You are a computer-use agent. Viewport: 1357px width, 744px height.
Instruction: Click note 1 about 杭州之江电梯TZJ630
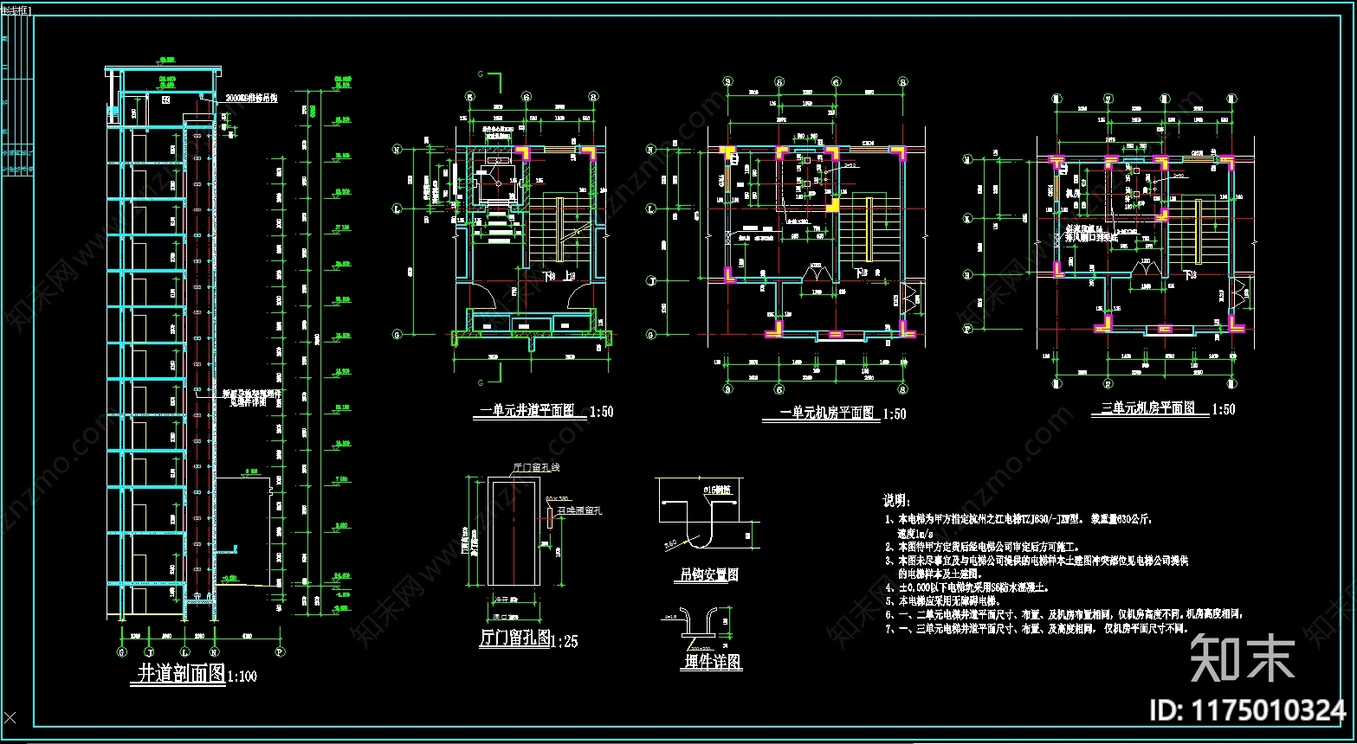[x=1019, y=520]
